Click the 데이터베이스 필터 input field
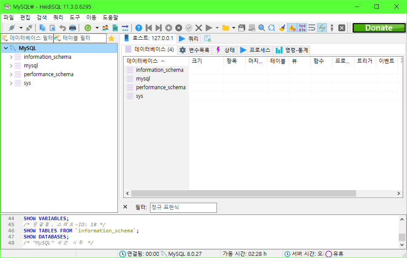 [x=27, y=38]
